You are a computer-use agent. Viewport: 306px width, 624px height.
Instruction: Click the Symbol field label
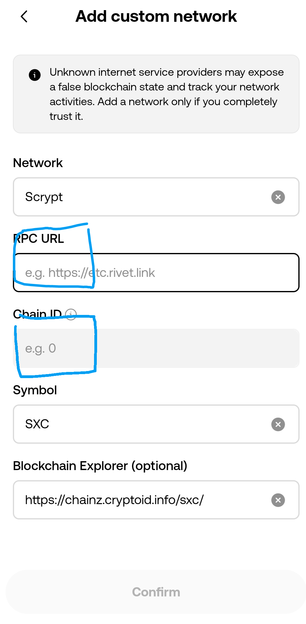pos(35,390)
